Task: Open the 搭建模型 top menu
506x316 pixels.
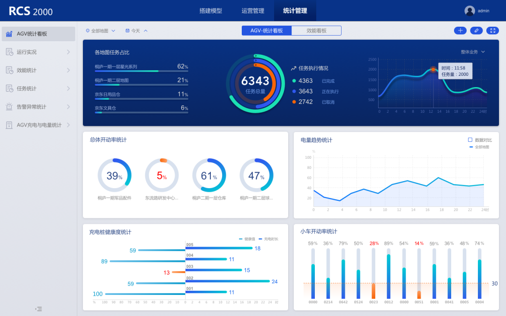Action: click(x=211, y=11)
